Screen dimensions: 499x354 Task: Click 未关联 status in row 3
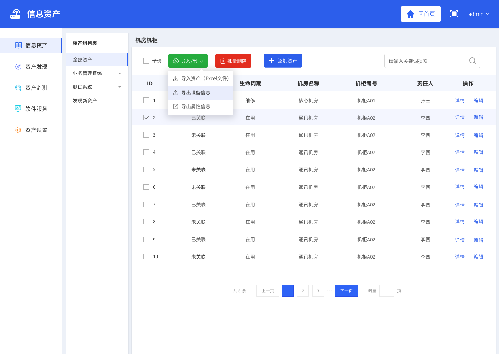199,135
